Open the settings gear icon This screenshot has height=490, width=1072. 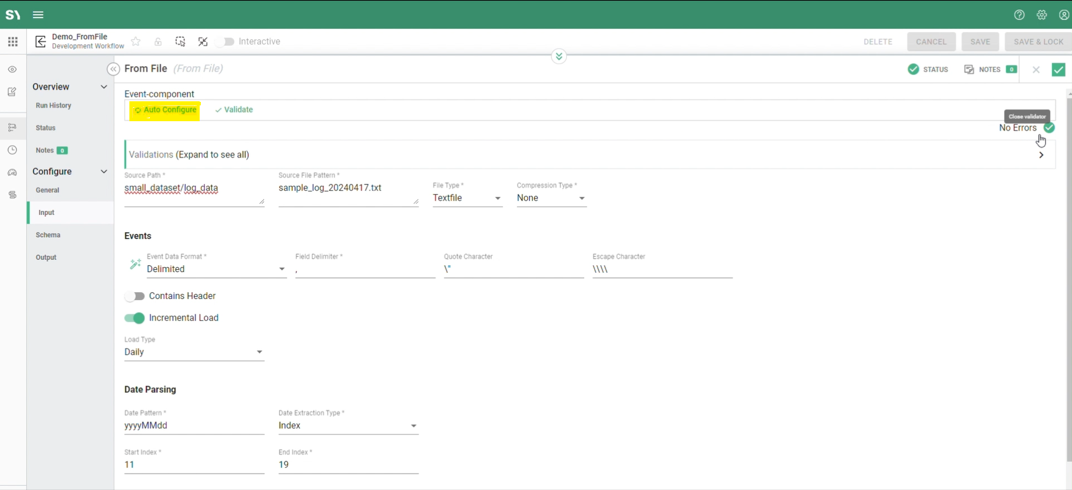1042,15
